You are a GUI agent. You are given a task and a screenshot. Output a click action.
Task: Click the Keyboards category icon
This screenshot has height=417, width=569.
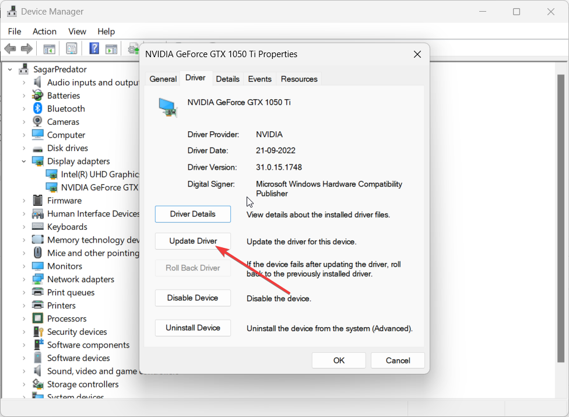coord(38,226)
